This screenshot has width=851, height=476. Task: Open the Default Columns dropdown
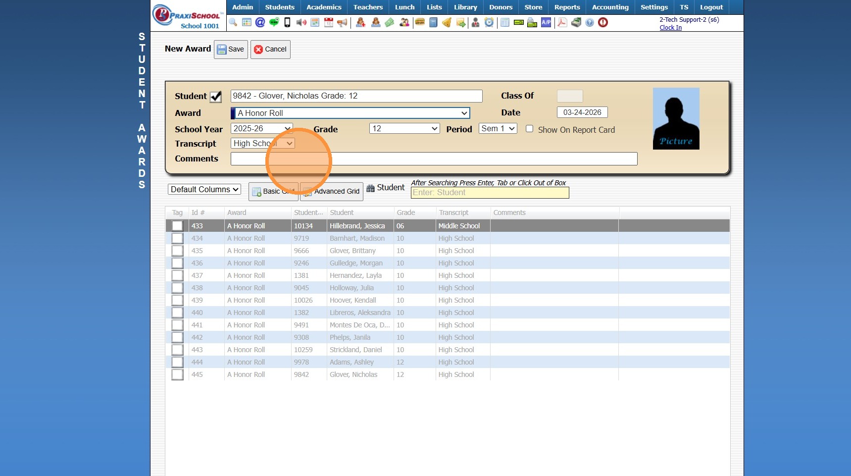tap(204, 190)
